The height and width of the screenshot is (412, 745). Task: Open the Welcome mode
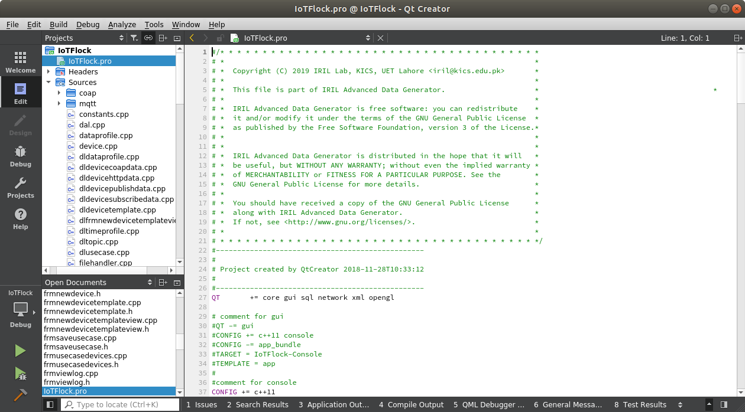tap(21, 61)
